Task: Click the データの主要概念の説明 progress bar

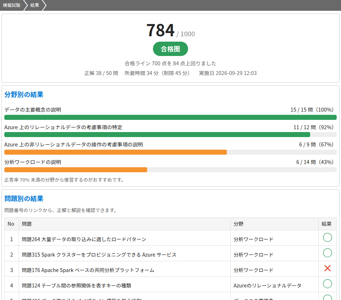Action: pos(170,117)
